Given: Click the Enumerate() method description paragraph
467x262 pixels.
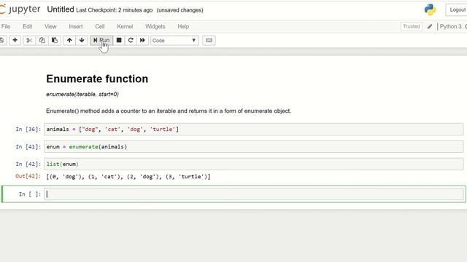Looking at the screenshot, I should pyautogui.click(x=169, y=111).
